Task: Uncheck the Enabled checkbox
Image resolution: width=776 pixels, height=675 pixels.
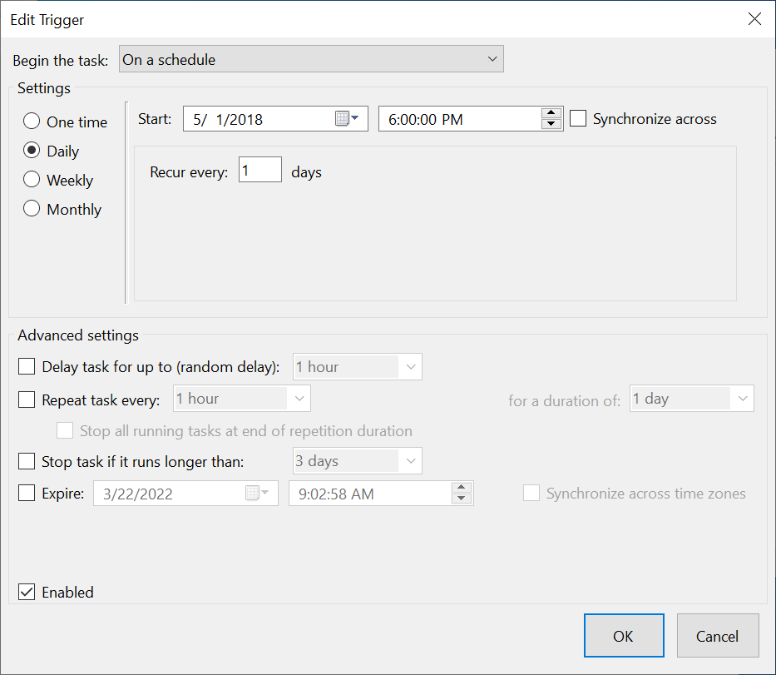Action: pos(27,593)
